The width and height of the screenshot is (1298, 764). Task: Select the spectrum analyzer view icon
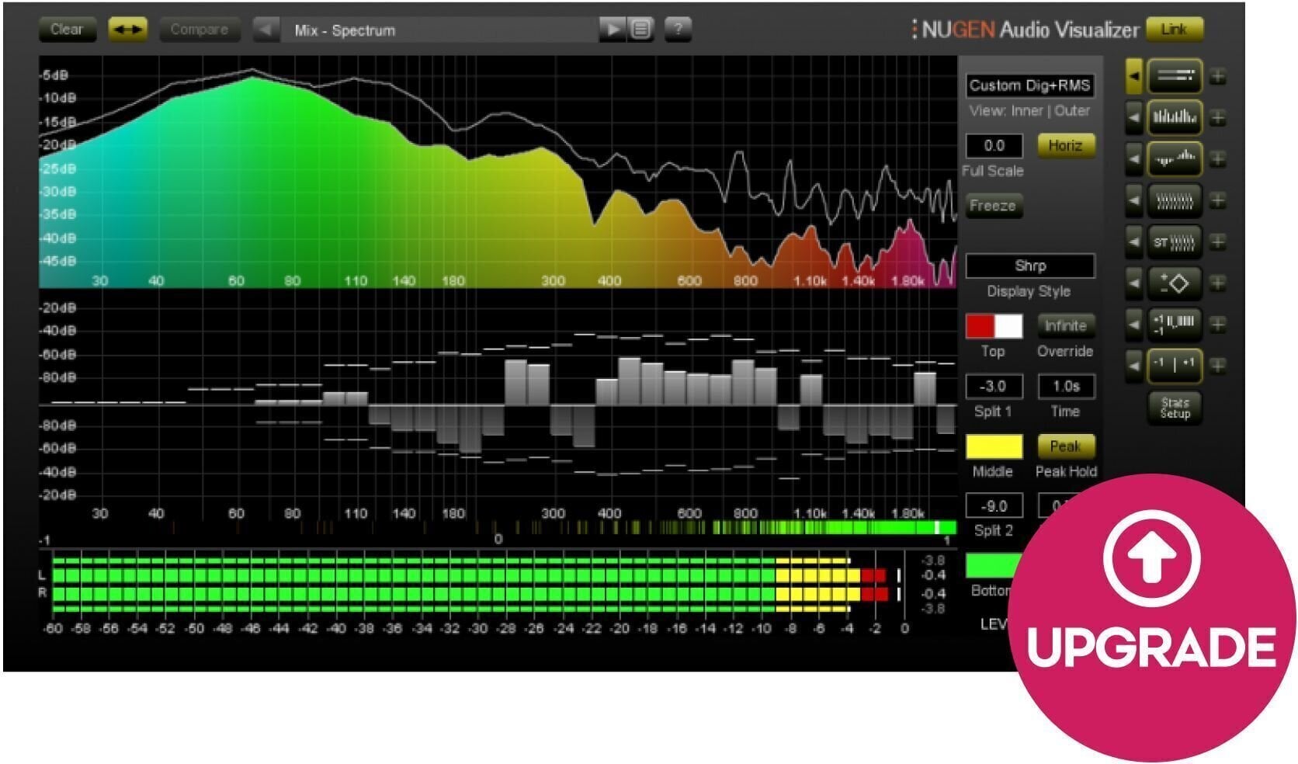click(1175, 118)
